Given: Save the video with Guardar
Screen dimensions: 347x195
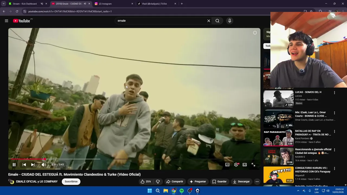Looking at the screenshot, I should [219, 181].
